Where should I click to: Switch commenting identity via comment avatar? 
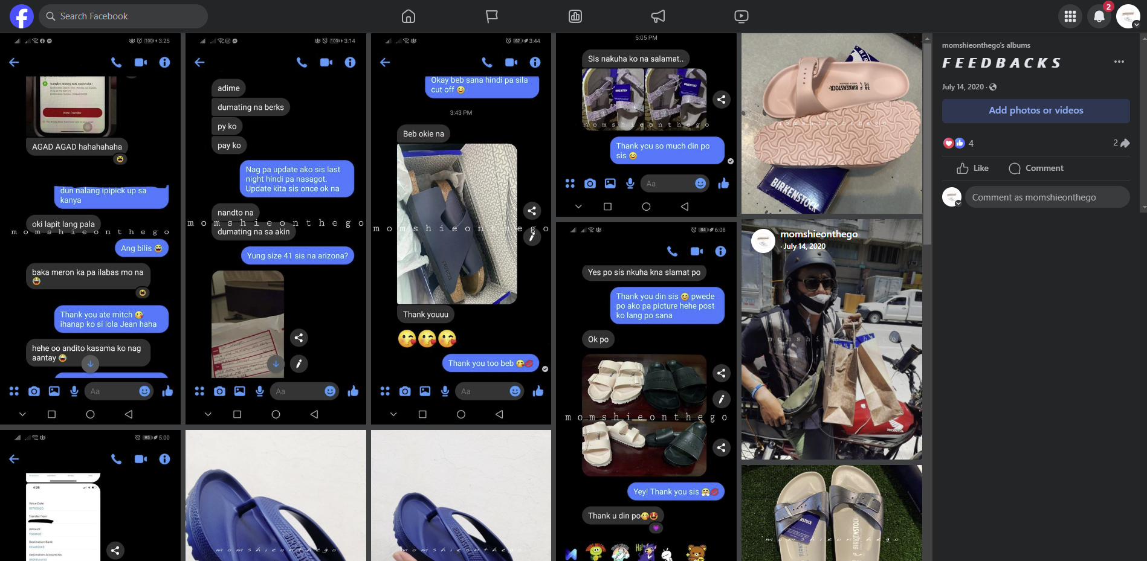(x=952, y=197)
